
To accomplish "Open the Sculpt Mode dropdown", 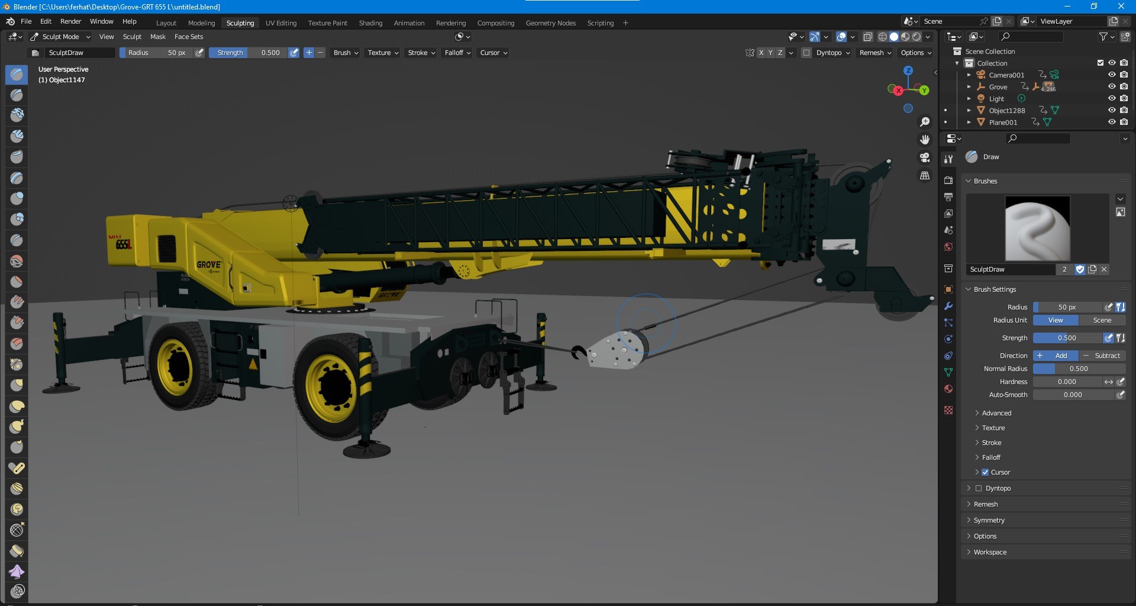I will tap(60, 37).
